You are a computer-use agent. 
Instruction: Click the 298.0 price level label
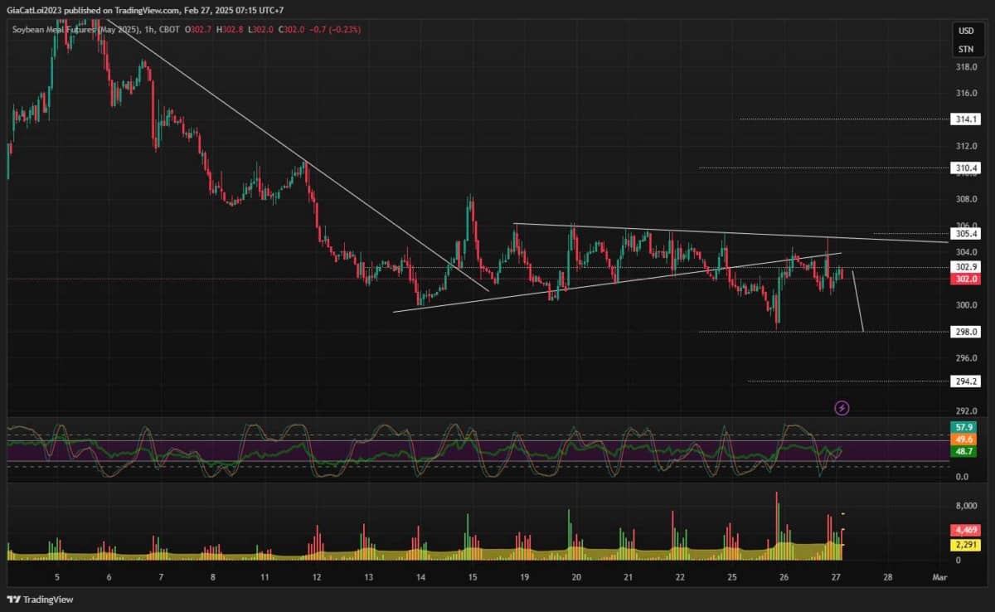point(968,332)
